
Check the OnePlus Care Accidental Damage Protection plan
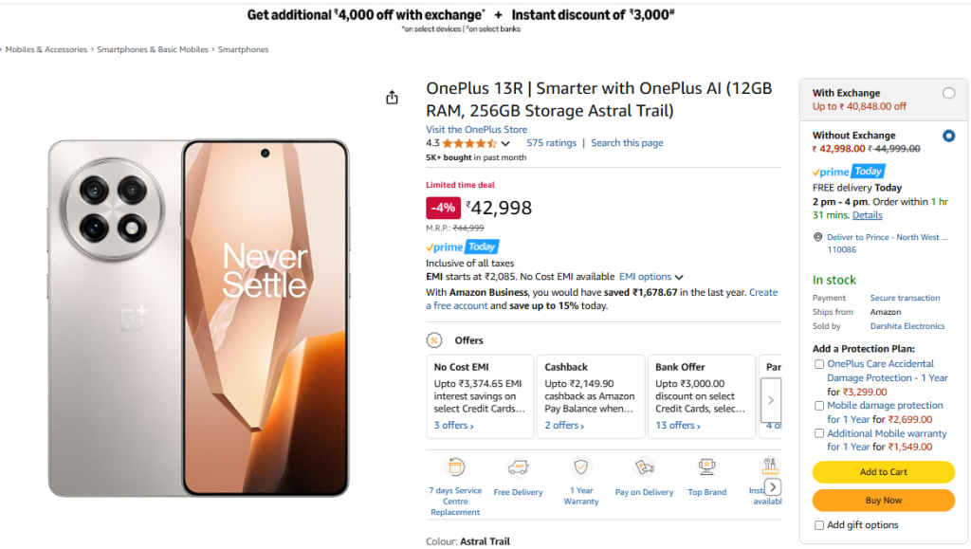point(819,363)
